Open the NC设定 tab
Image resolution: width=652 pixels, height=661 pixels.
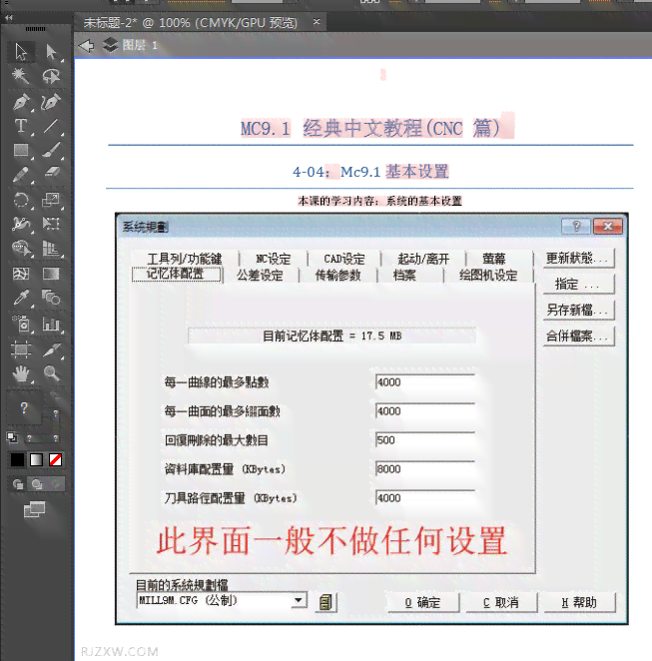pyautogui.click(x=274, y=259)
